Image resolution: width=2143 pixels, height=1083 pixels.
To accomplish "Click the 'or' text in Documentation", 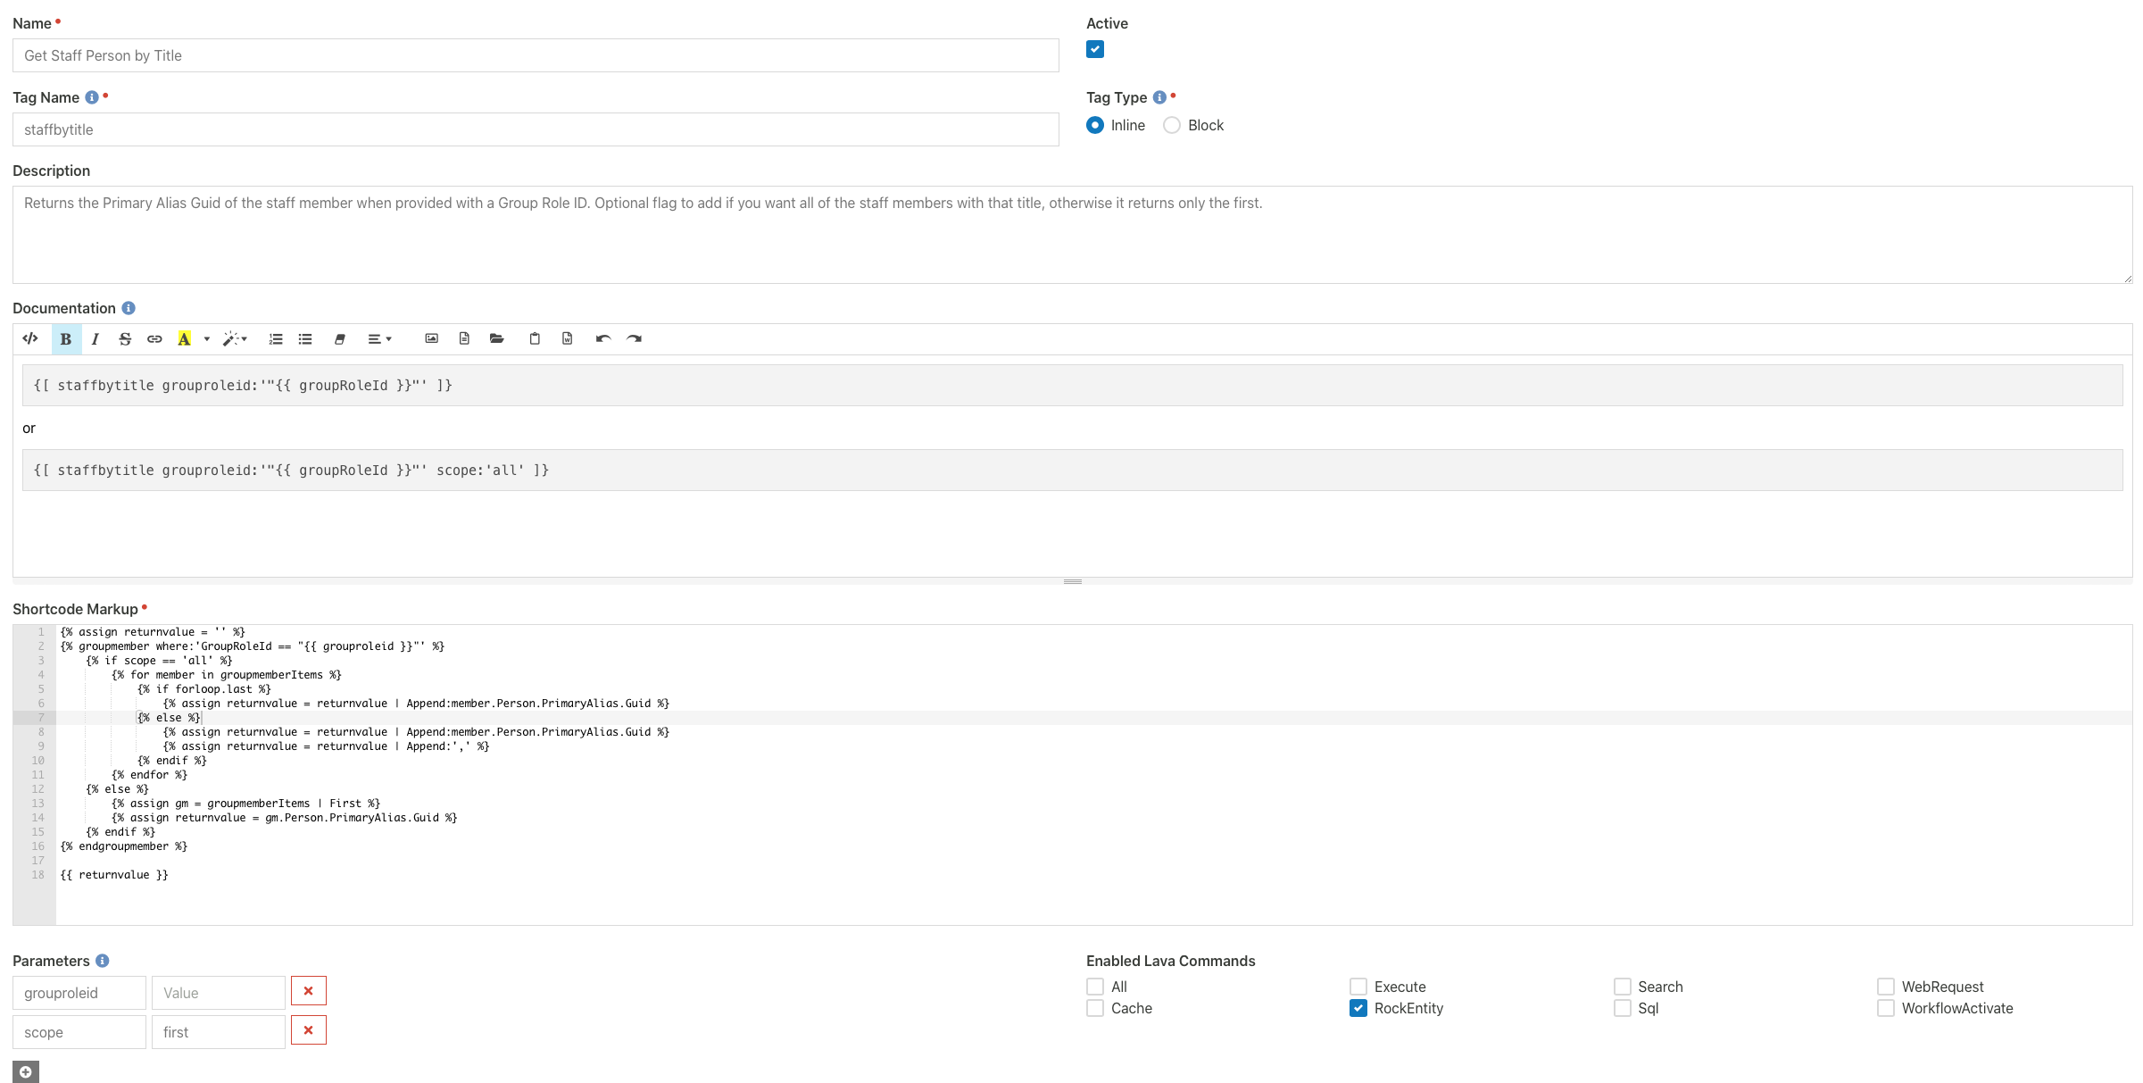I will coord(29,429).
